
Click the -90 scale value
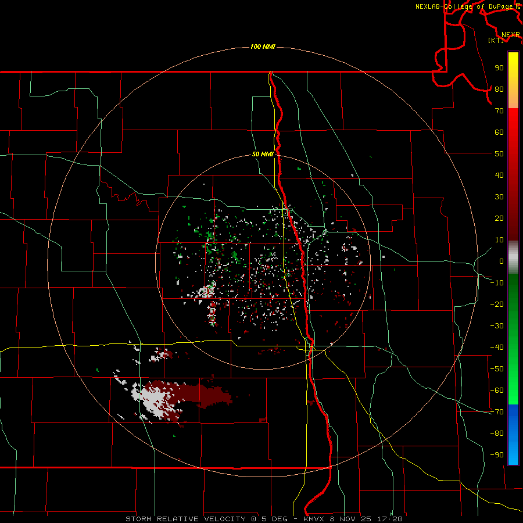coord(497,455)
